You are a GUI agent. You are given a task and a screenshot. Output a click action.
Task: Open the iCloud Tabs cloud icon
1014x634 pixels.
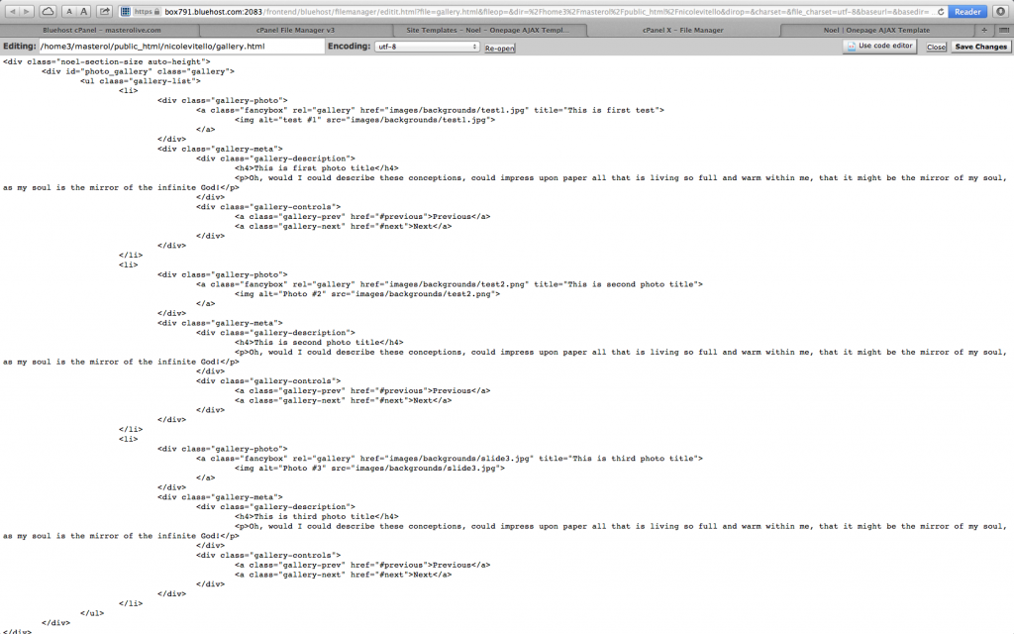[48, 12]
